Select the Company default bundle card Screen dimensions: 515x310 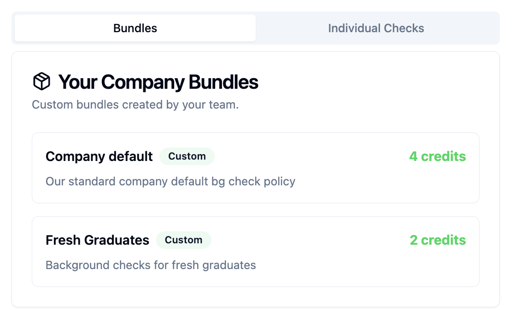[x=256, y=168]
